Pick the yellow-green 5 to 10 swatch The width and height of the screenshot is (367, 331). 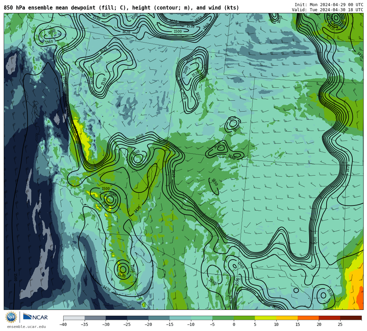[x=266, y=318]
